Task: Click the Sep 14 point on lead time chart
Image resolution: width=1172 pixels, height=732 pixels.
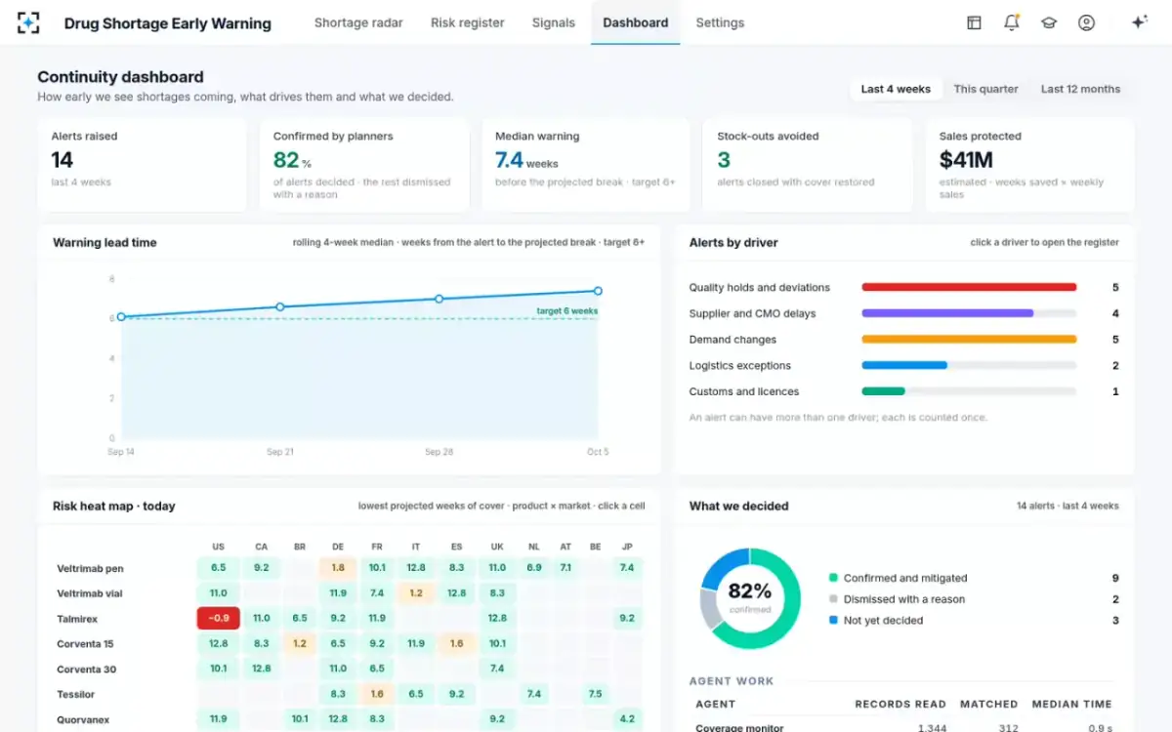Action: click(x=121, y=317)
